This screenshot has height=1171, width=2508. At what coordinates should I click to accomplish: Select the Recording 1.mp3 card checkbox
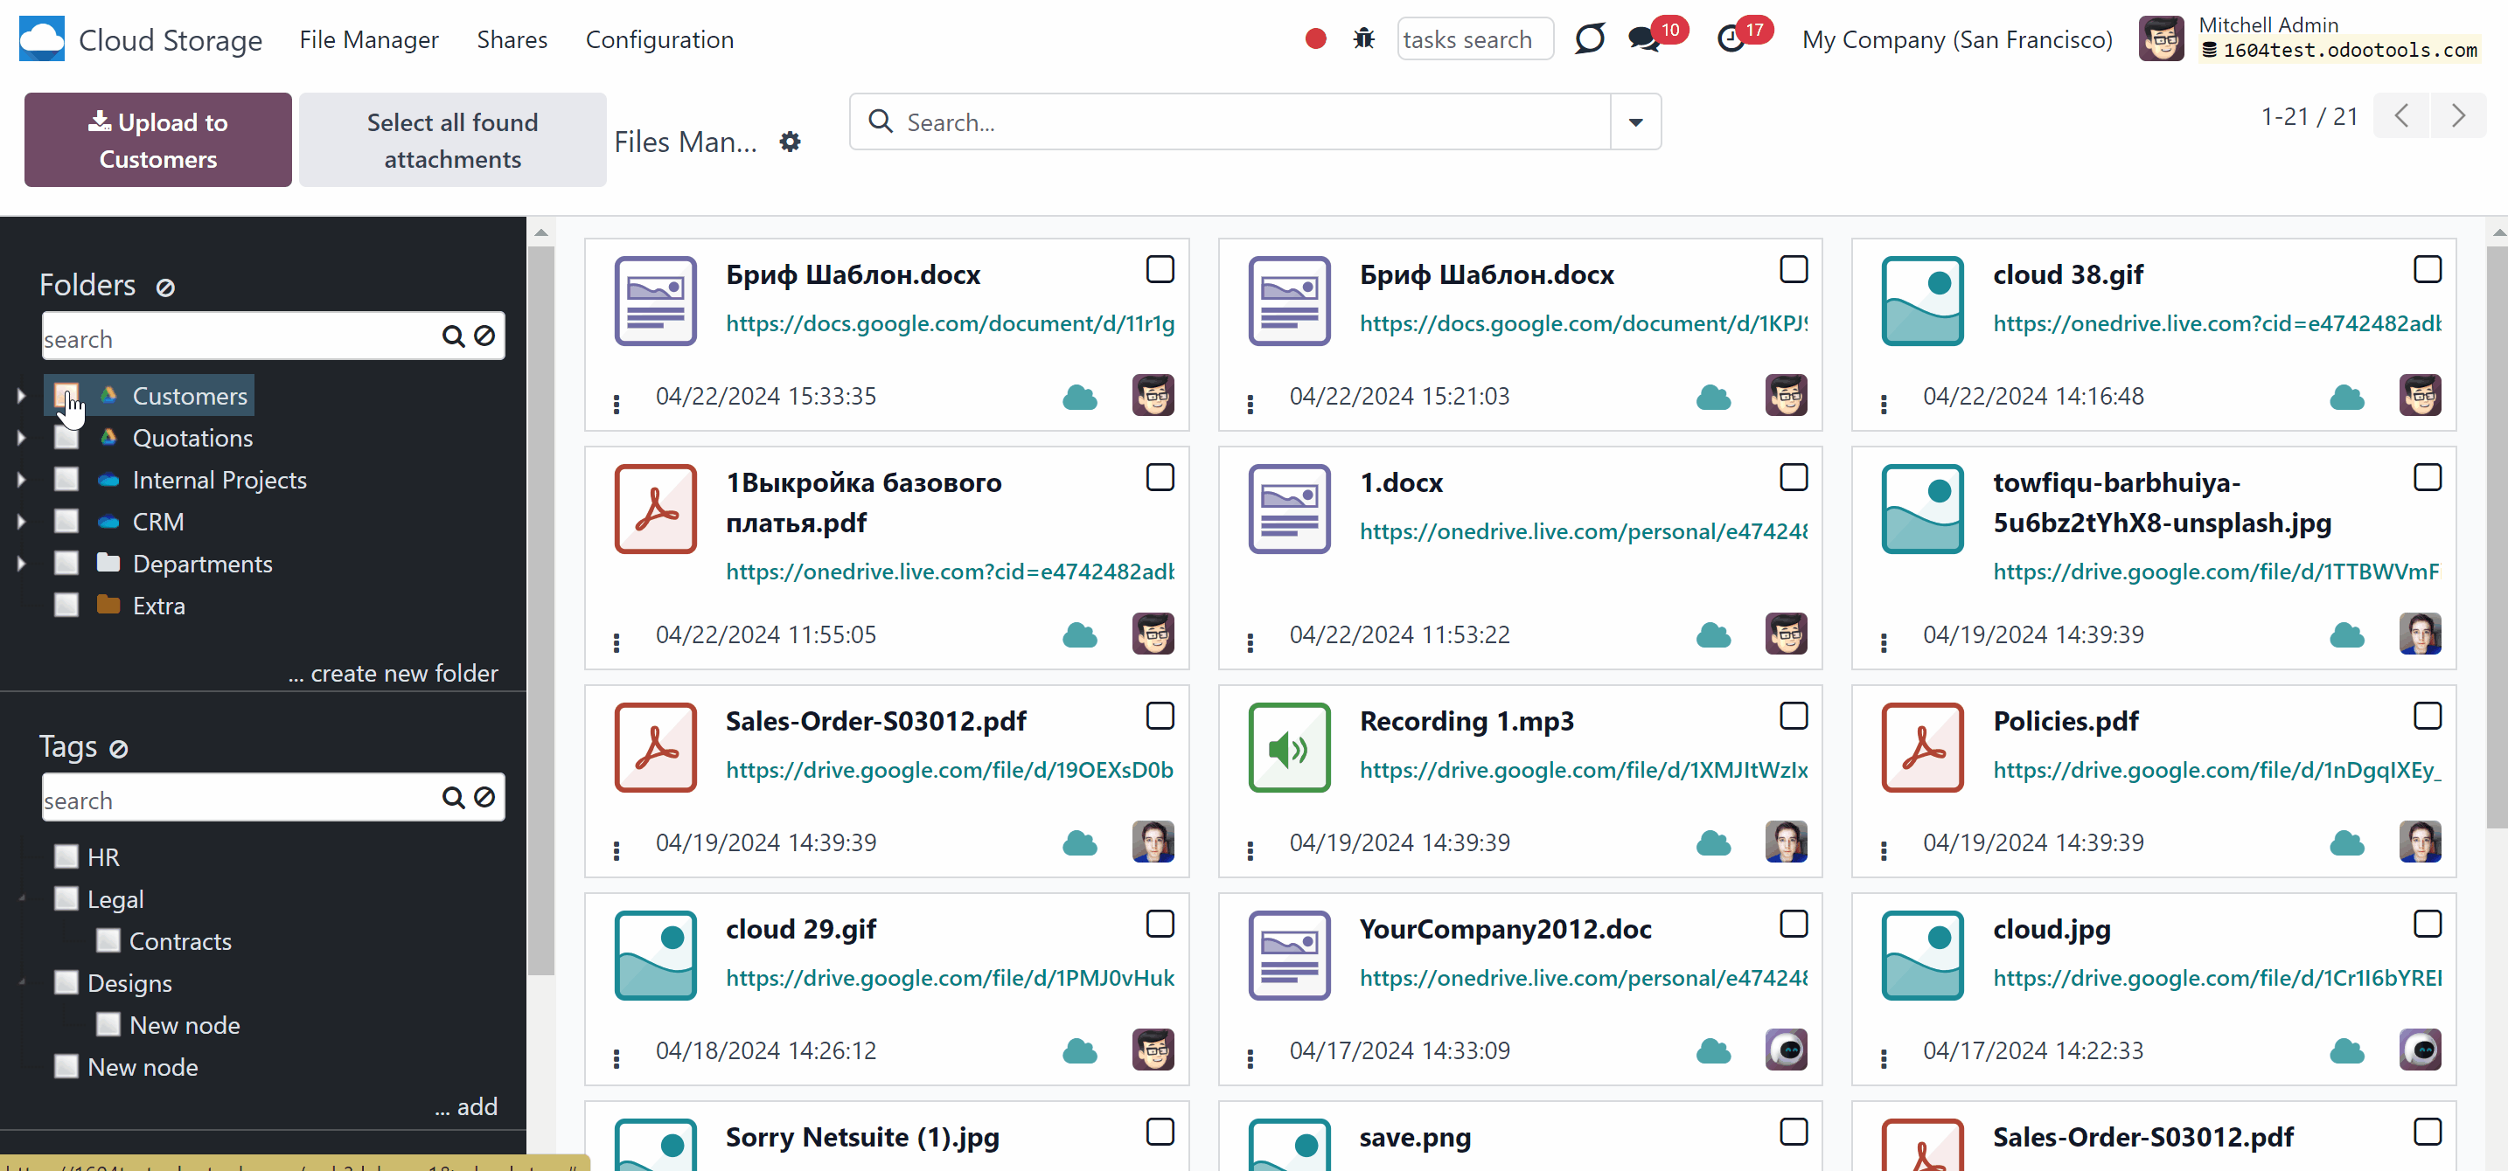pyautogui.click(x=1794, y=716)
